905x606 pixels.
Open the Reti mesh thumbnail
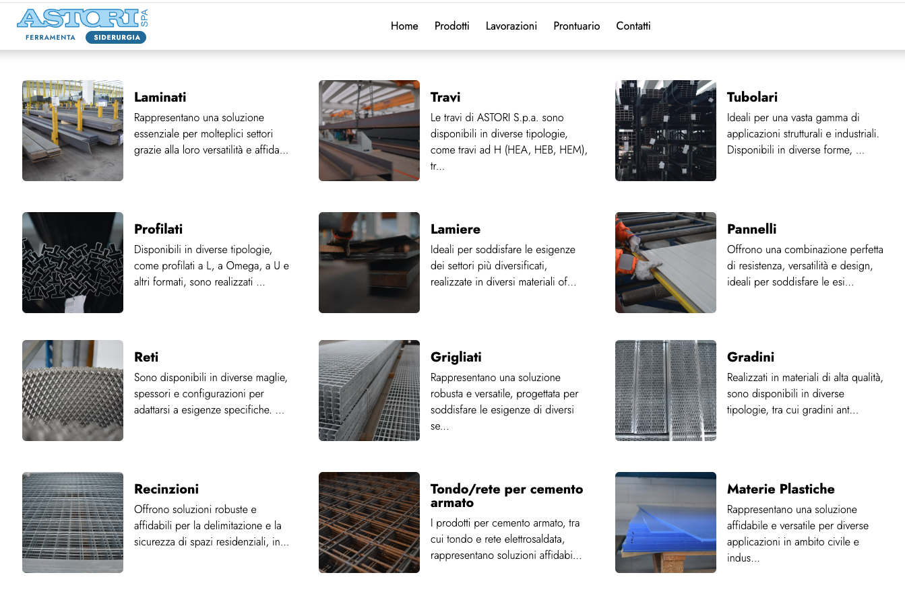(73, 391)
